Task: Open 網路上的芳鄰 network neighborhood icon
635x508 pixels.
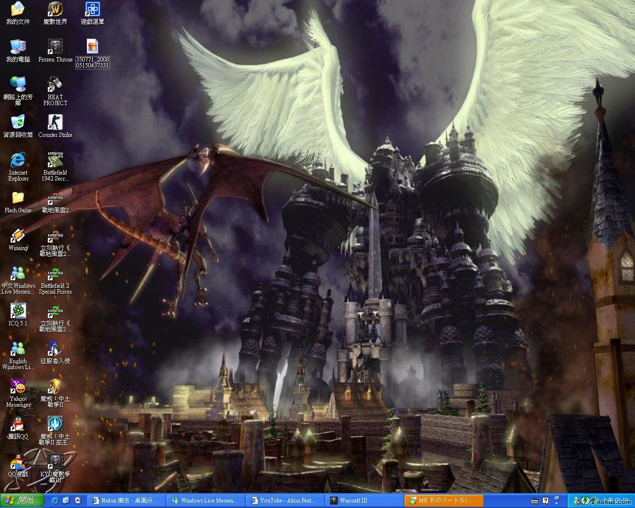Action: pyautogui.click(x=18, y=91)
